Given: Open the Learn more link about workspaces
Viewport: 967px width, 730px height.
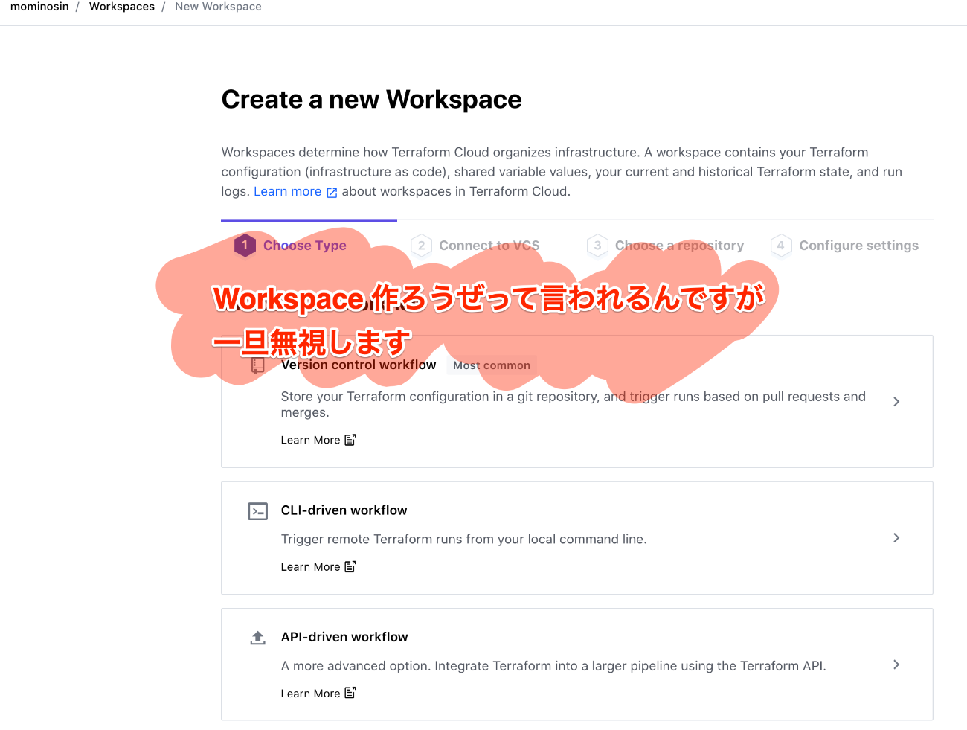Looking at the screenshot, I should tap(287, 191).
